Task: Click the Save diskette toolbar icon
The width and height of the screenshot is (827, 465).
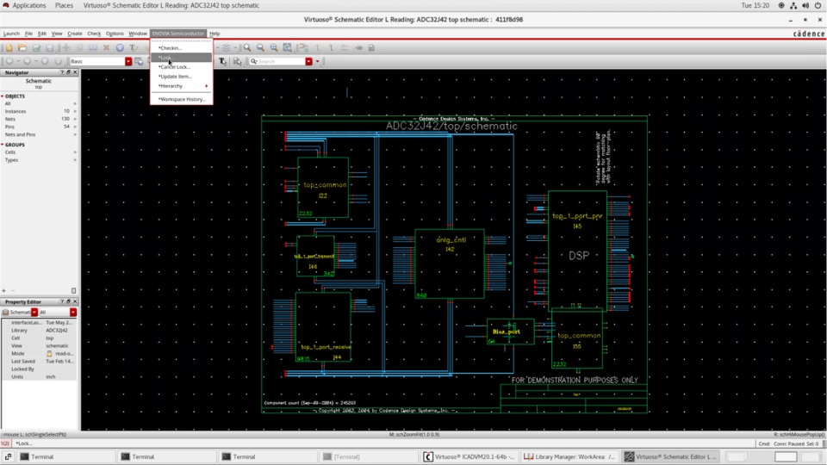Action: click(x=50, y=47)
